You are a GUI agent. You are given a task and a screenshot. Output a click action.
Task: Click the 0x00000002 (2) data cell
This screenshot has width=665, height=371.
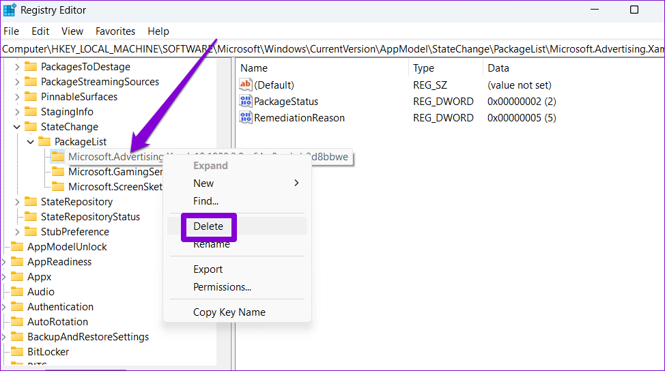[522, 102]
